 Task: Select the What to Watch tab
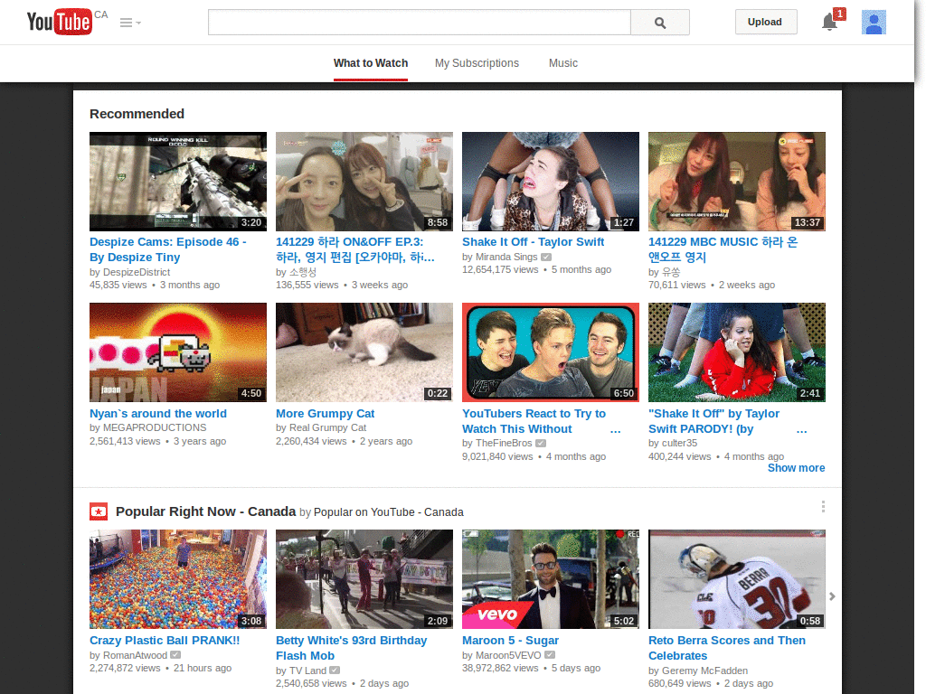(x=370, y=63)
